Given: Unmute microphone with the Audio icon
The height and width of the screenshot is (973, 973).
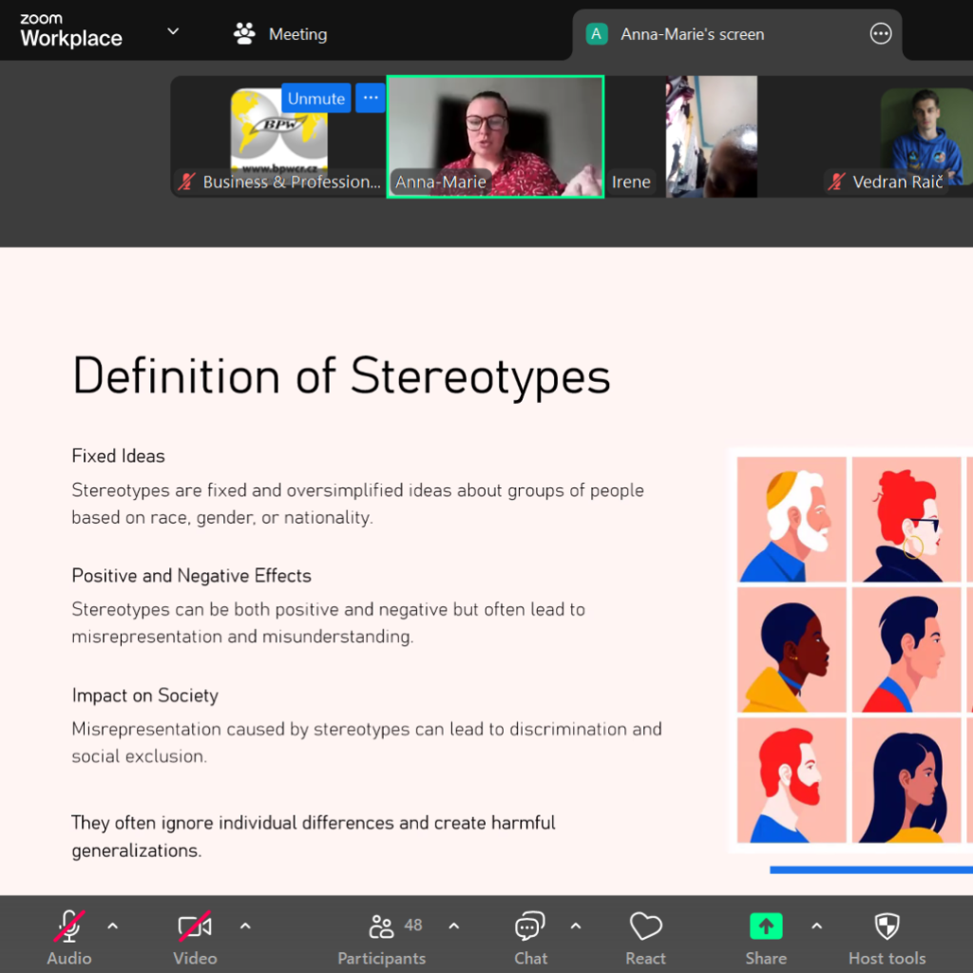Looking at the screenshot, I should click(68, 926).
